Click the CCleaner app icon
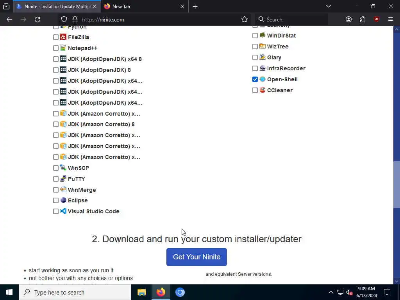 [x=262, y=90]
